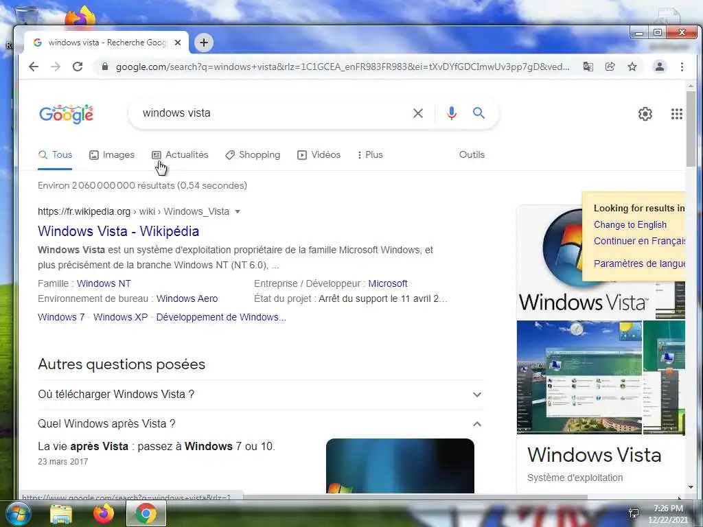Collapse the Quel Windows après Vista question
The image size is (703, 527).
[x=260, y=424]
